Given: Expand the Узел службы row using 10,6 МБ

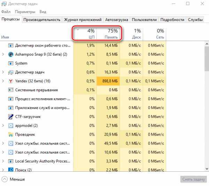Looking at the screenshot, I should [3, 152].
